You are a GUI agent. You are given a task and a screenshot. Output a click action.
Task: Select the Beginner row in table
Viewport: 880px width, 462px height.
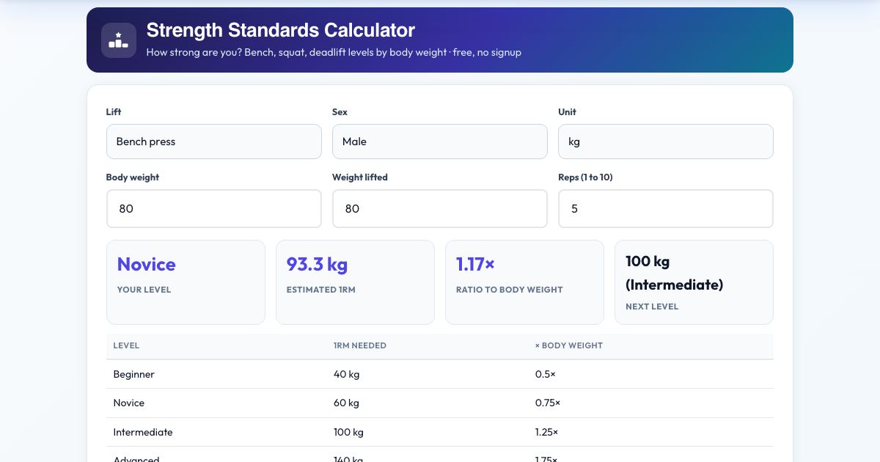pyautogui.click(x=440, y=374)
